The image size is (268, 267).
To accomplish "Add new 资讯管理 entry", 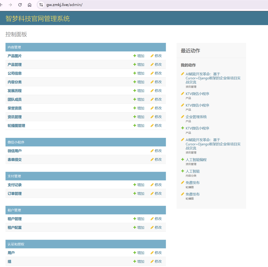I will coord(139,117).
